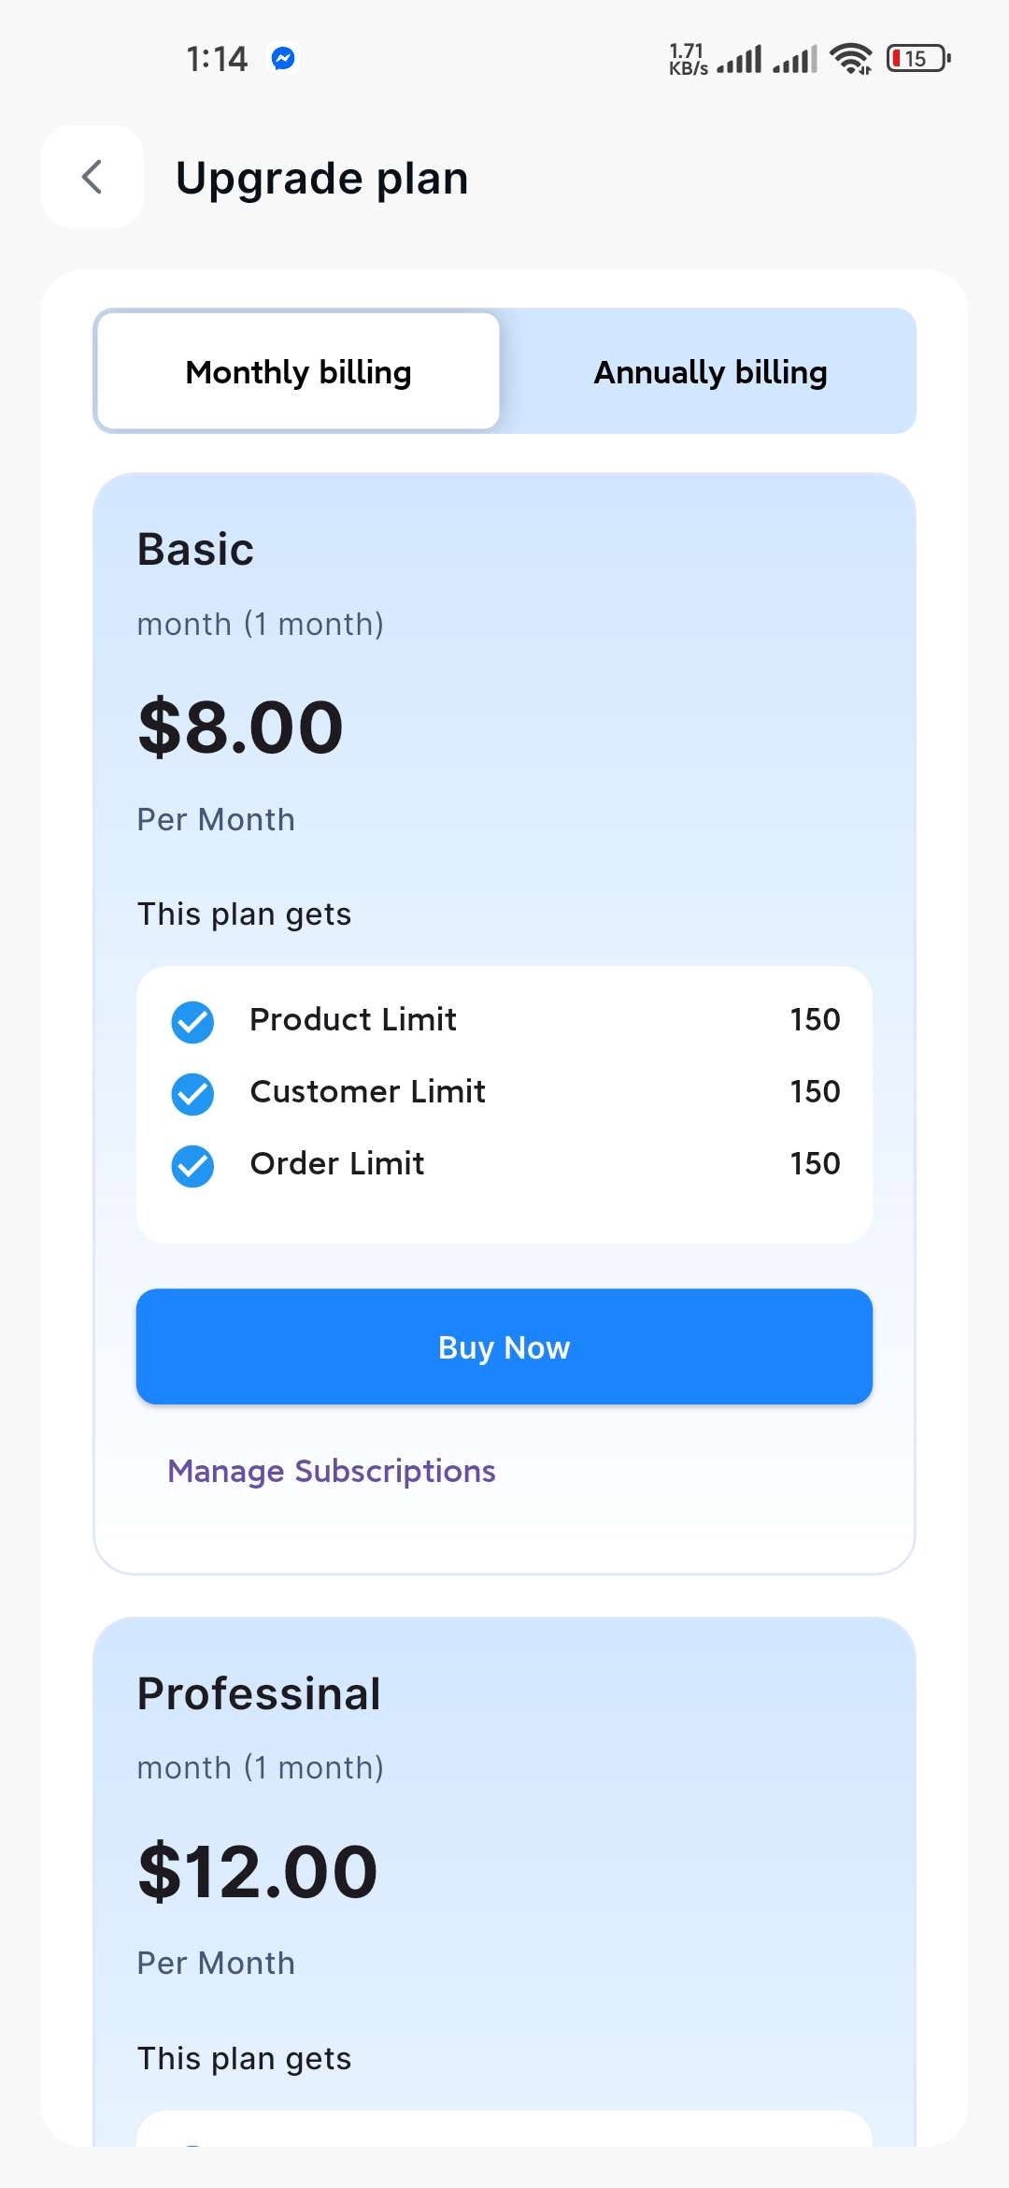The width and height of the screenshot is (1009, 2188).
Task: Tap the back arrow icon
Action: tap(92, 177)
